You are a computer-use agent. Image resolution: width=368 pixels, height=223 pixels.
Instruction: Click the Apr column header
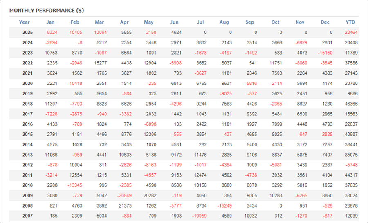124,22
